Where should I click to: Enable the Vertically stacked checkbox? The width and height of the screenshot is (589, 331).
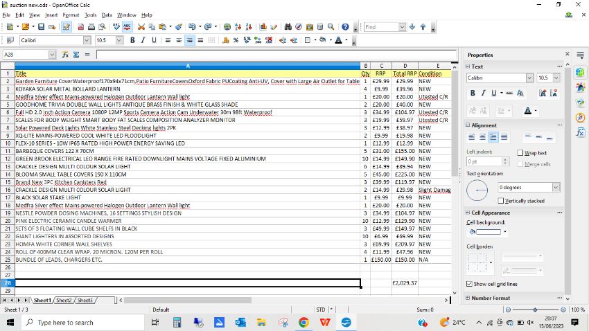pos(501,201)
